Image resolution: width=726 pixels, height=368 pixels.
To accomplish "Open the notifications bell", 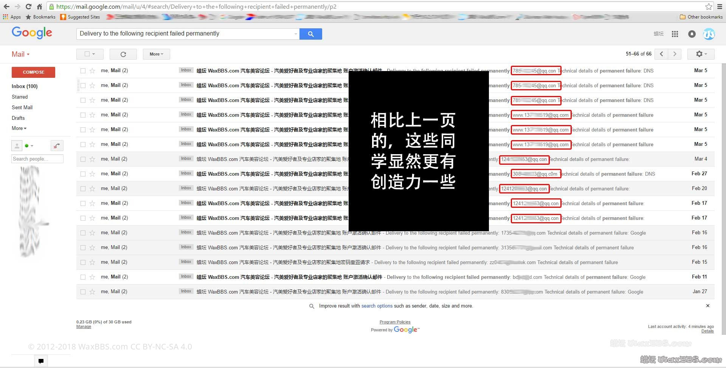I will point(692,34).
